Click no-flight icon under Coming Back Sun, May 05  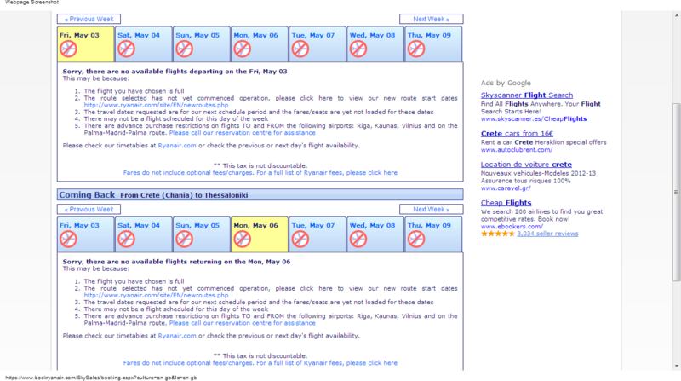[184, 239]
